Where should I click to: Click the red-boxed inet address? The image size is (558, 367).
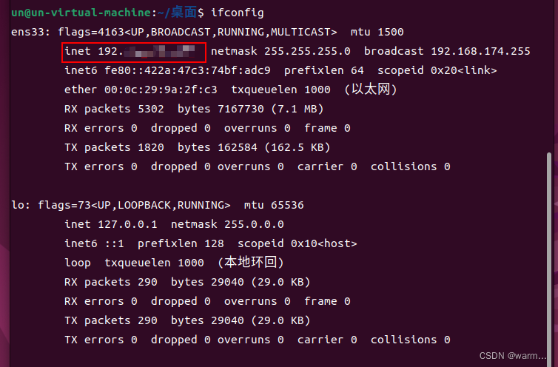coord(134,53)
